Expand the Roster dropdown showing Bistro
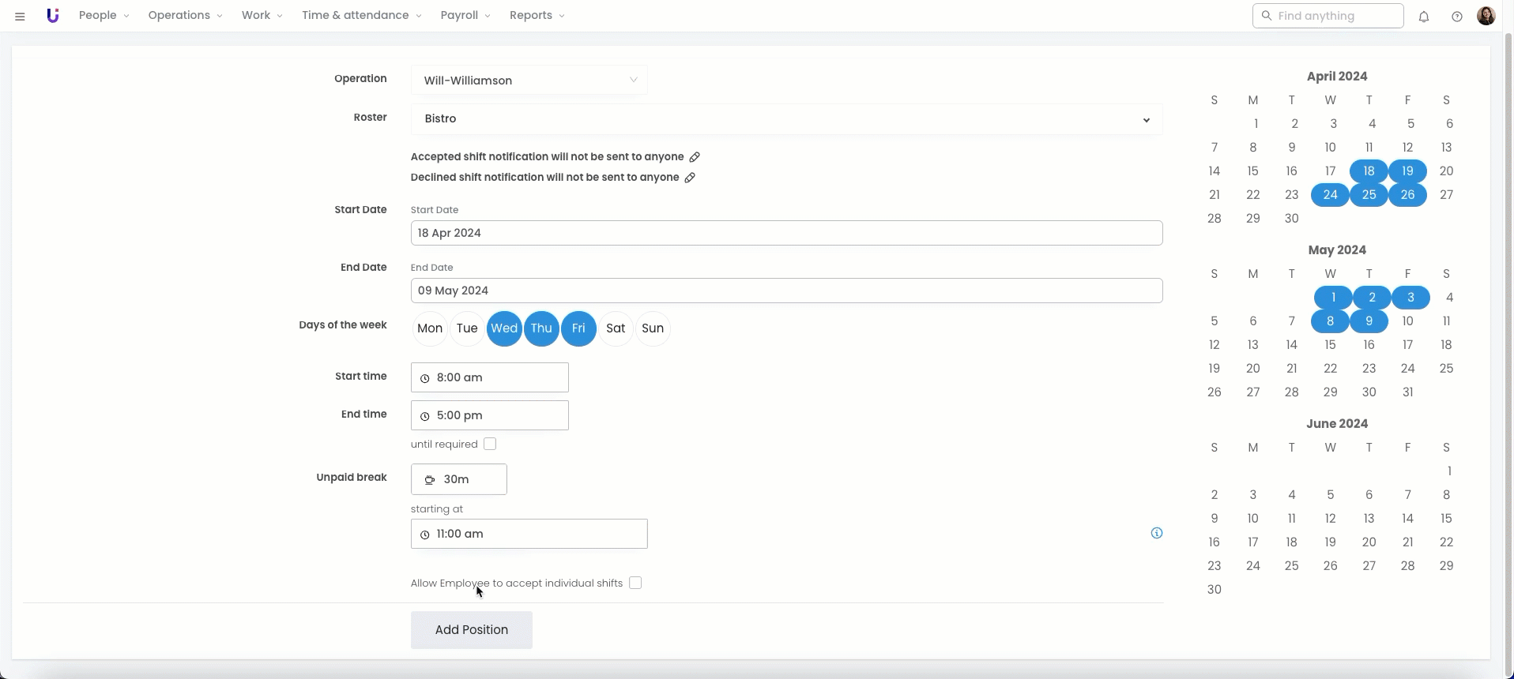1514x679 pixels. 786,119
